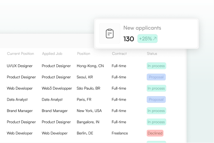This screenshot has height=143, width=214.
Task: Click the Position column header
Action: point(84,54)
